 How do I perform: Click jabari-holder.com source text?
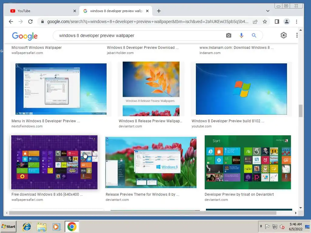pos(120,53)
